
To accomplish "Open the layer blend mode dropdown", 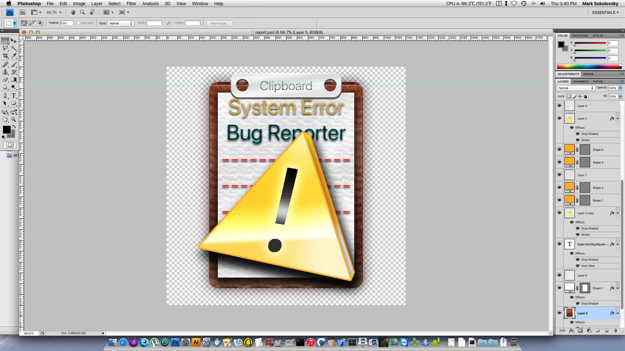I will 576,88.
